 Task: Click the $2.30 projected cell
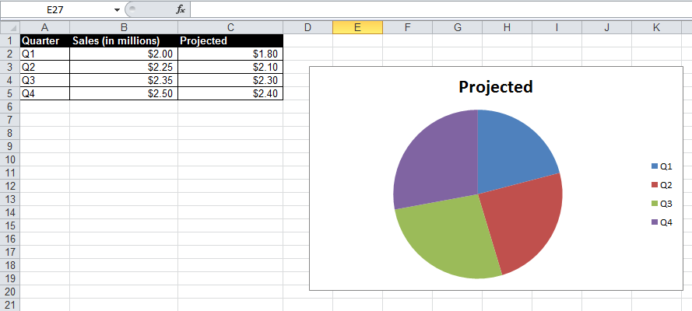click(230, 80)
